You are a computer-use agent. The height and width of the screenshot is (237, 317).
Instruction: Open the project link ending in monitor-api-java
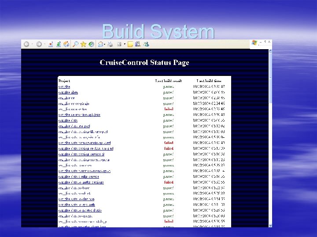pyautogui.click(x=79, y=115)
